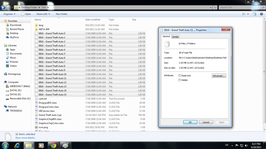Click the volume speaker tray icon
The height and width of the screenshot is (149, 266).
246,145
